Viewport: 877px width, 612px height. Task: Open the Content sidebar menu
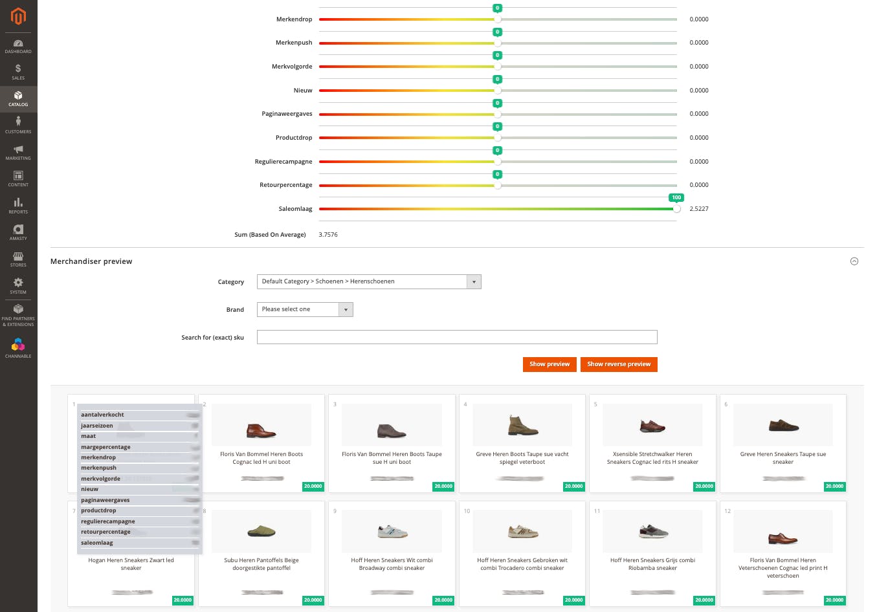click(x=18, y=179)
